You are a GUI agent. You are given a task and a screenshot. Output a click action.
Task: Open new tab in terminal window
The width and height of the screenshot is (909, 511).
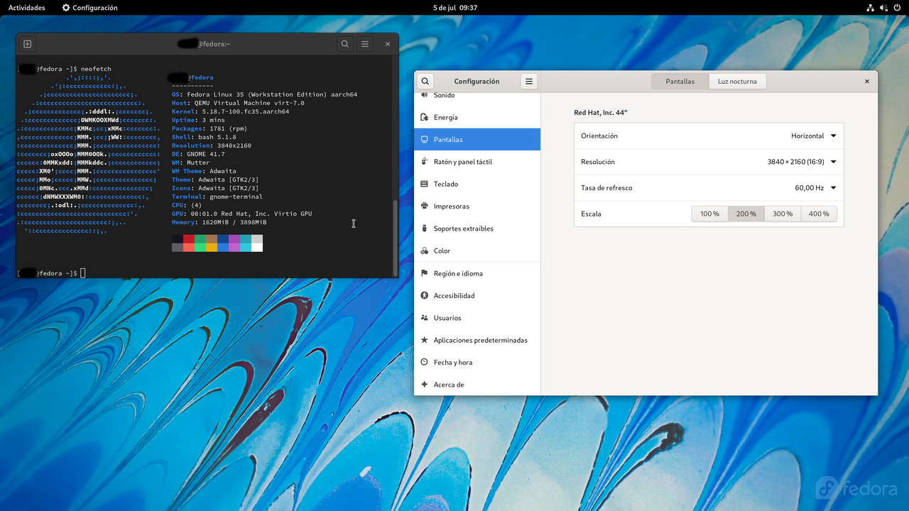click(x=27, y=44)
